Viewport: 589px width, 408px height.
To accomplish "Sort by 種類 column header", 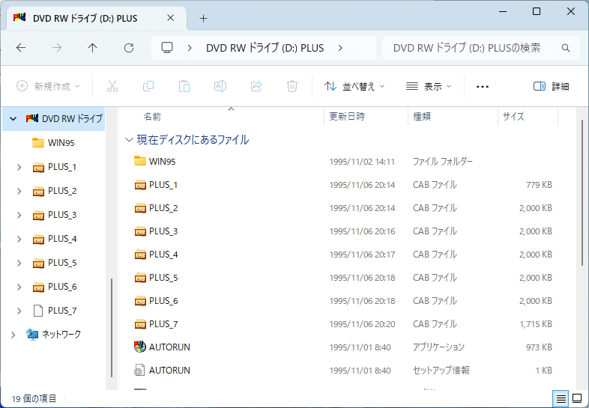I will click(453, 116).
